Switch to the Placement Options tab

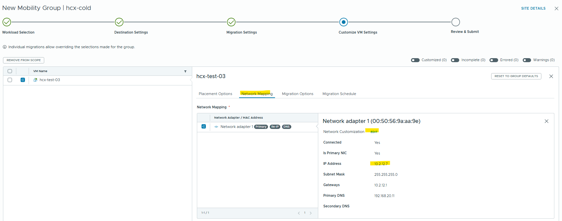(215, 94)
